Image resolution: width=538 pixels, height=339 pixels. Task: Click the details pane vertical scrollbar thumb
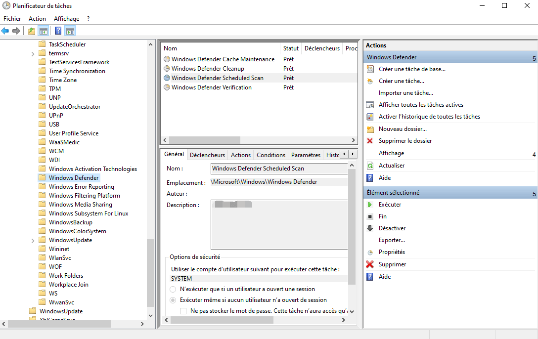[352, 227]
